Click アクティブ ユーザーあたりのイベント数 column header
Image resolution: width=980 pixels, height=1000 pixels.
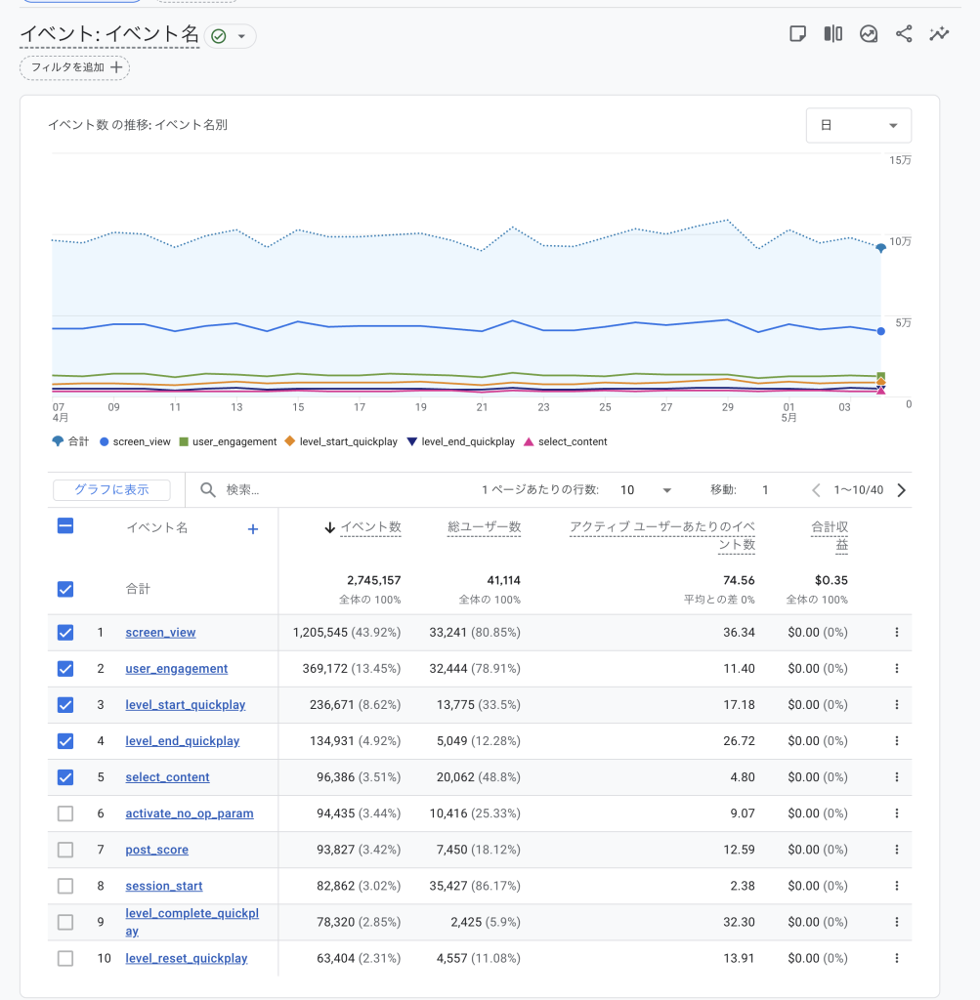pos(662,536)
